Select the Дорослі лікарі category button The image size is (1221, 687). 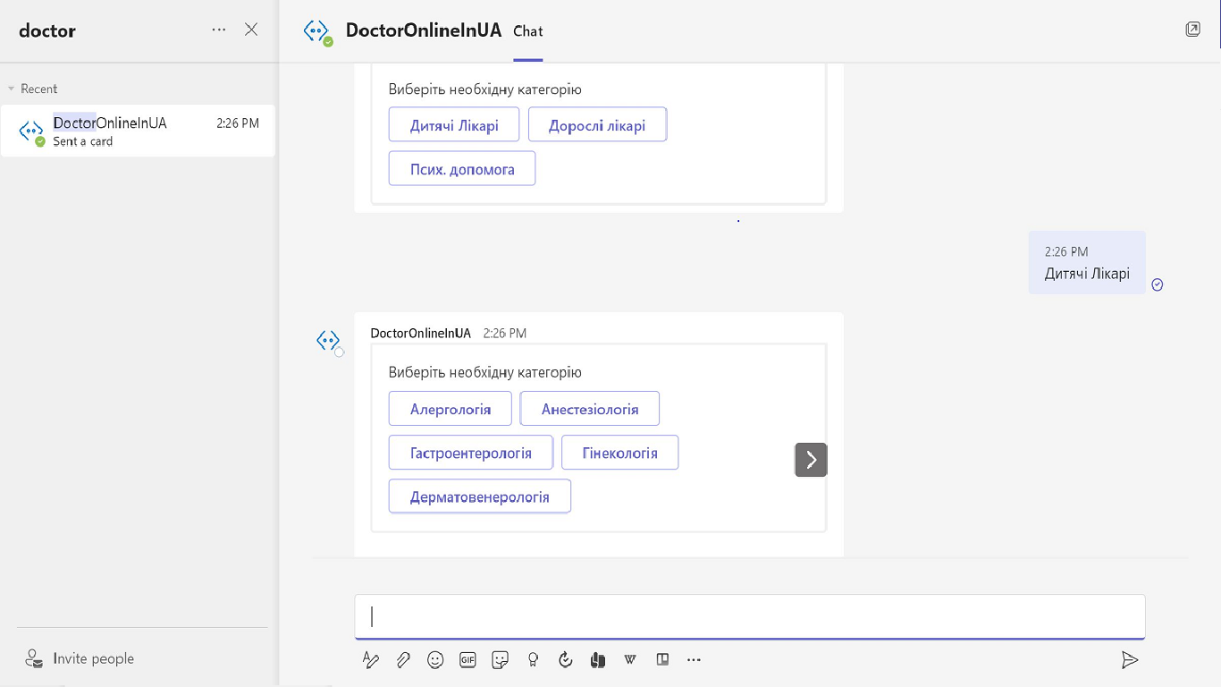(597, 125)
